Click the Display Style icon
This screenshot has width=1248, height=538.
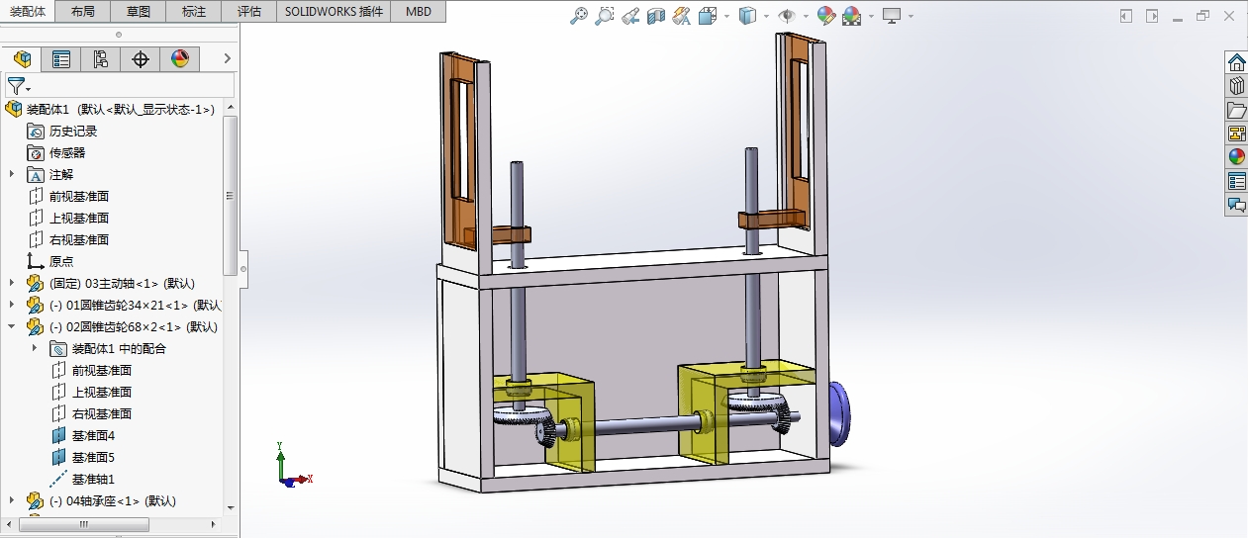tap(749, 16)
